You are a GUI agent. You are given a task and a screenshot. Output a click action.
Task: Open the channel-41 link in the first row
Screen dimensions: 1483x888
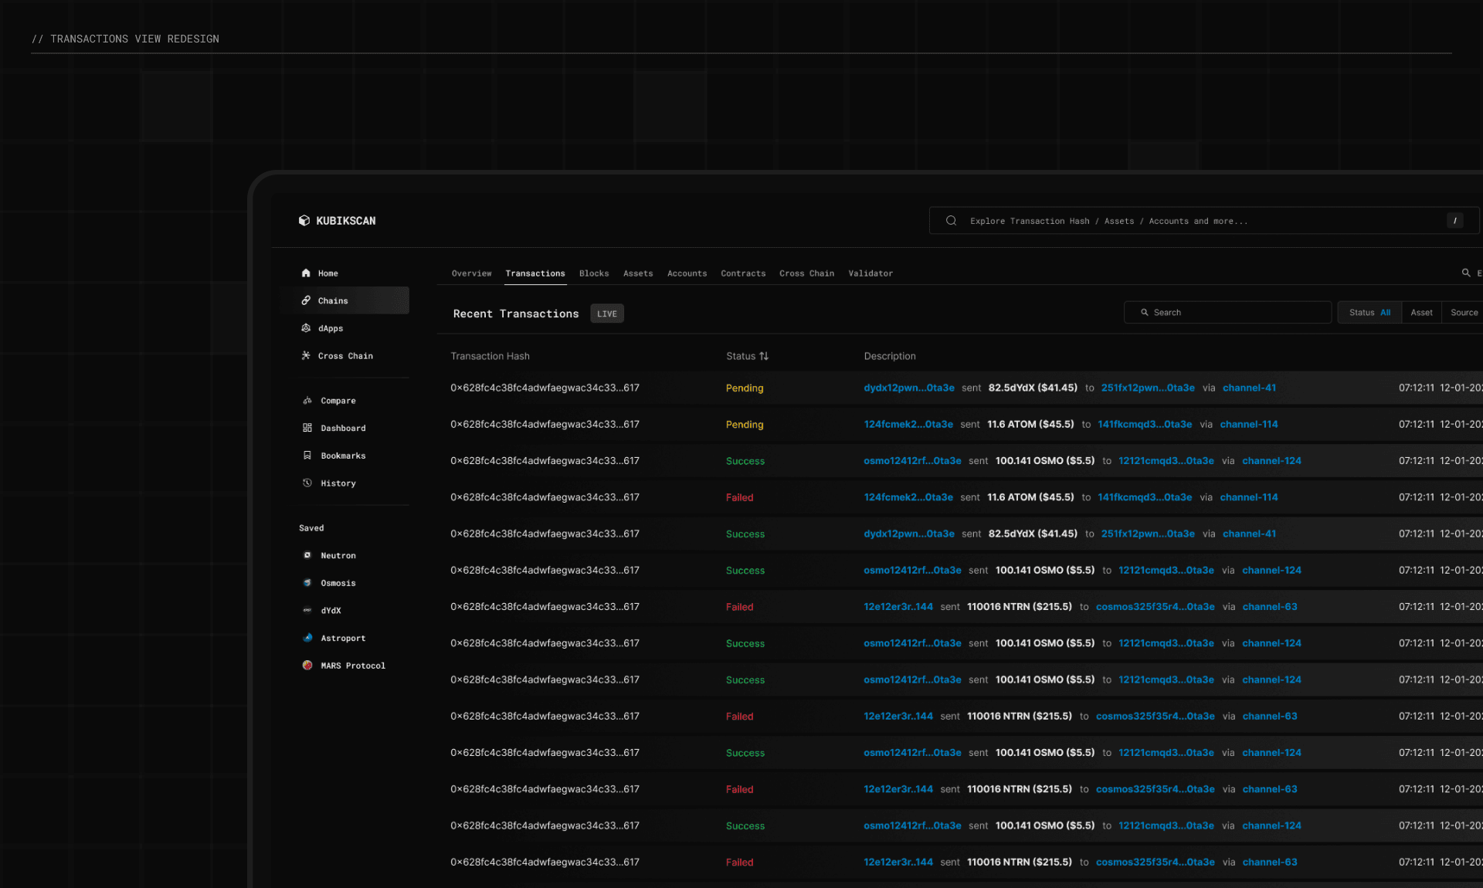coord(1249,388)
